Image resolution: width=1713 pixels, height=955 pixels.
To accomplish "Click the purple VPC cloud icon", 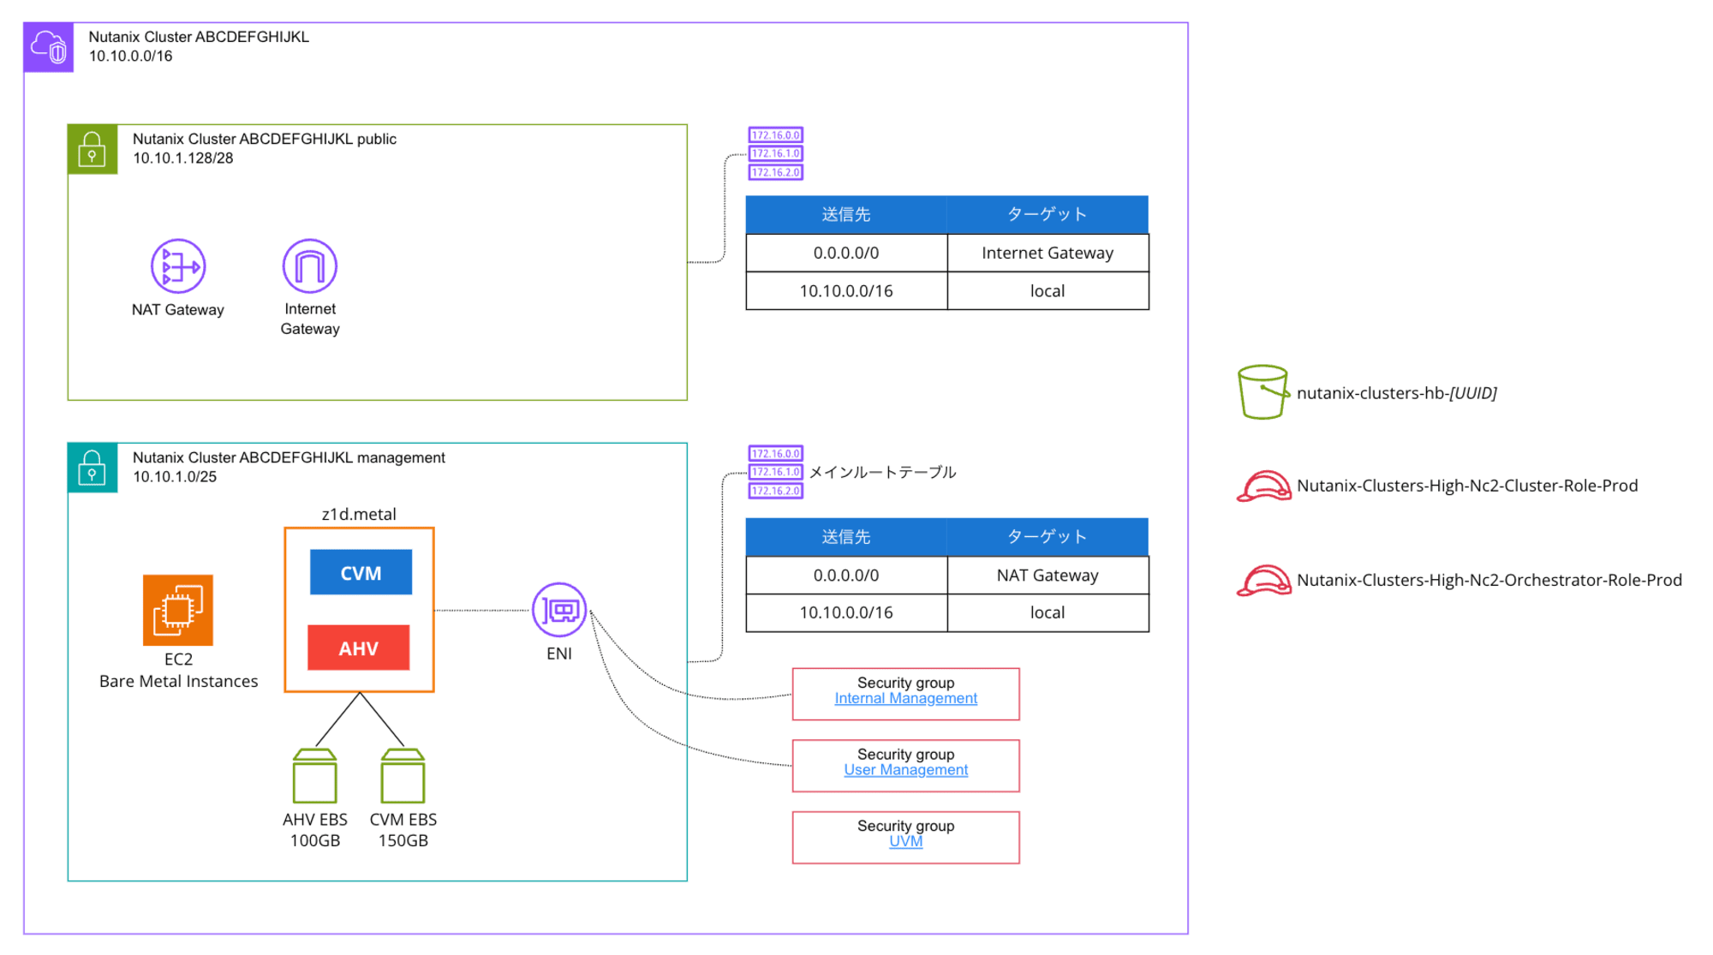I will pos(49,47).
